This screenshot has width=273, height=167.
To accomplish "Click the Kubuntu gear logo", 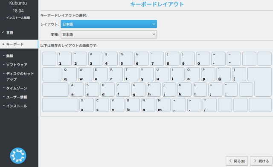I will click(18, 155).
